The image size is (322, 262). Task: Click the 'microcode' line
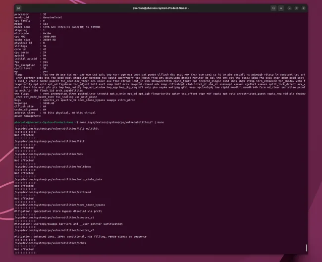point(33,33)
